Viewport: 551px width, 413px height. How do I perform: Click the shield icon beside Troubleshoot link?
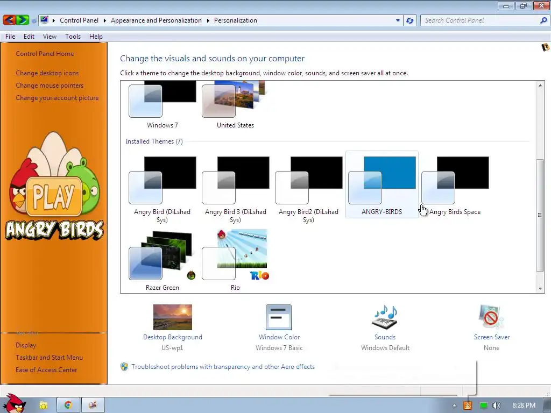pos(124,367)
